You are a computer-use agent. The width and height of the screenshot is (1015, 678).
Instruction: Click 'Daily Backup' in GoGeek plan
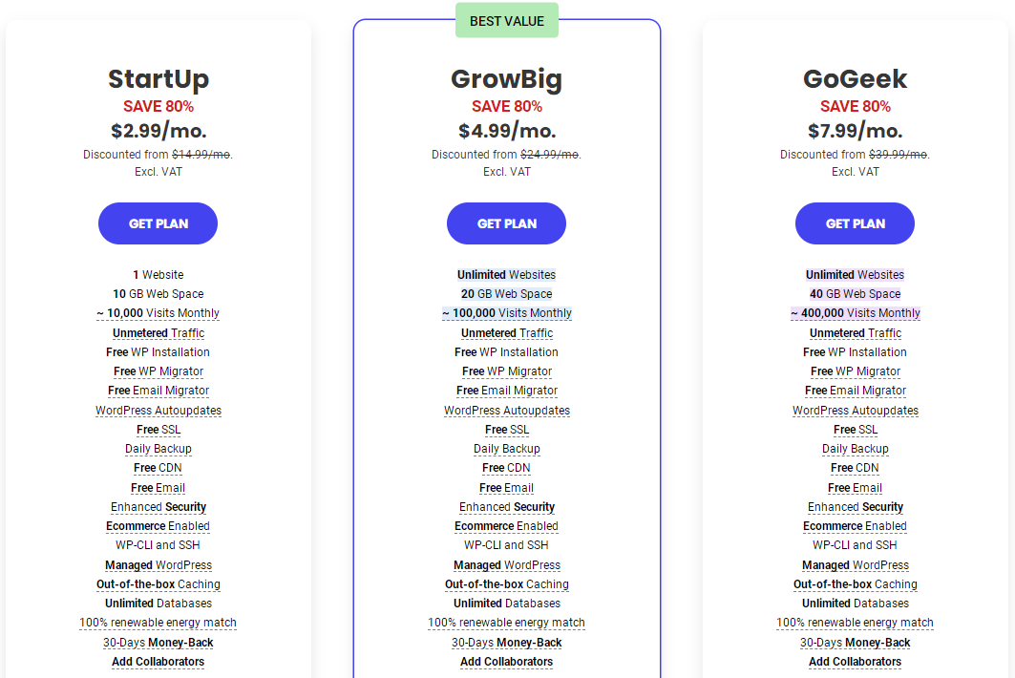pyautogui.click(x=855, y=449)
